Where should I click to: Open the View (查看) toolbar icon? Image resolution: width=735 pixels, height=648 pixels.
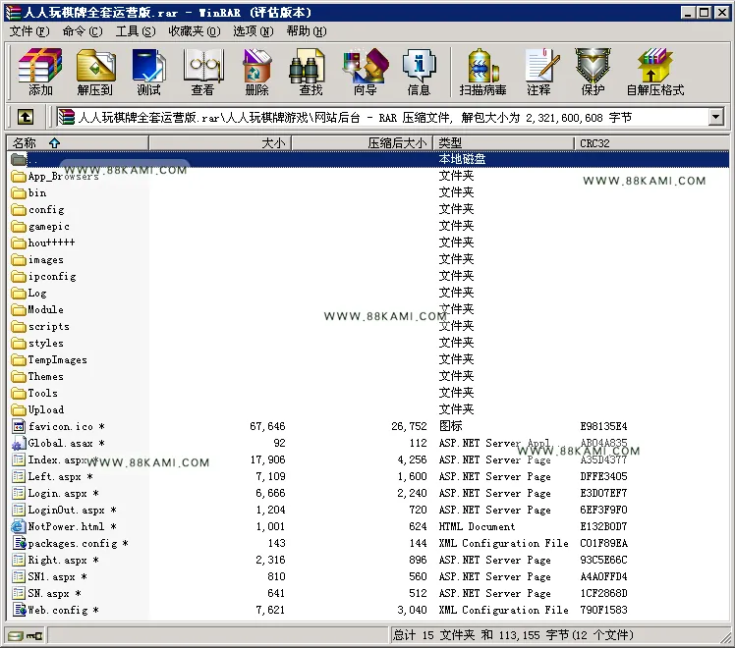(x=202, y=71)
